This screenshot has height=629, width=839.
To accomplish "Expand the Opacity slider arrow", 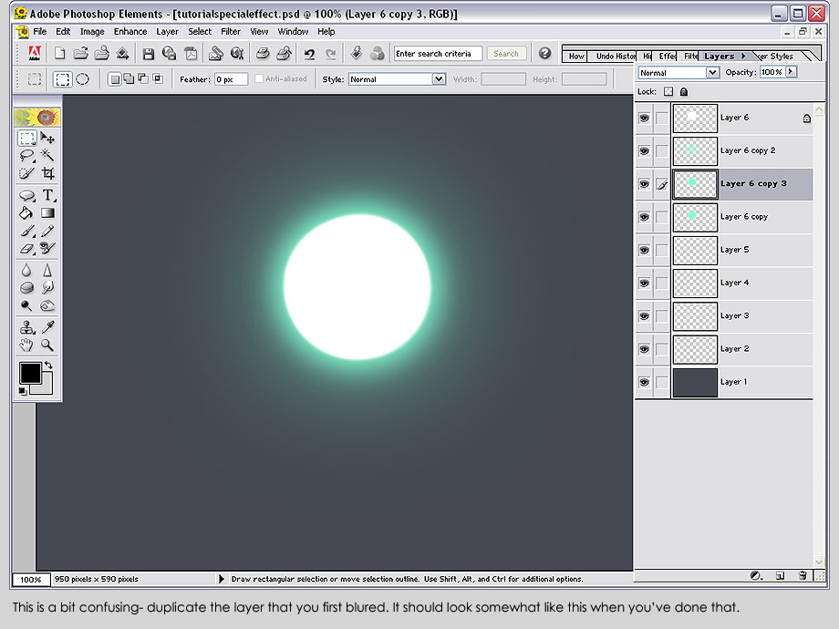I will [x=791, y=72].
